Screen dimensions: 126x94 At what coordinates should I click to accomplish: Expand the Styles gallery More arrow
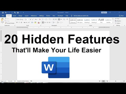(x=113, y=23)
